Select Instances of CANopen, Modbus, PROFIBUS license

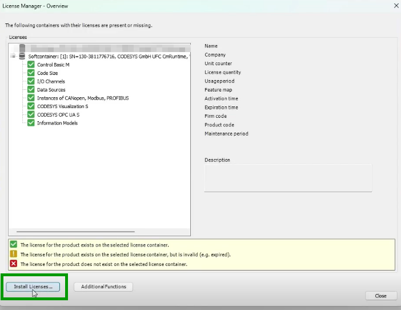pyautogui.click(x=83, y=98)
